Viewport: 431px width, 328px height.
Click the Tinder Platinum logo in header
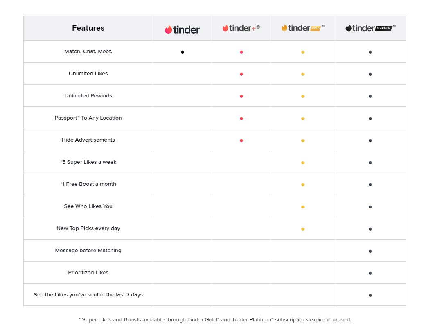pos(370,28)
